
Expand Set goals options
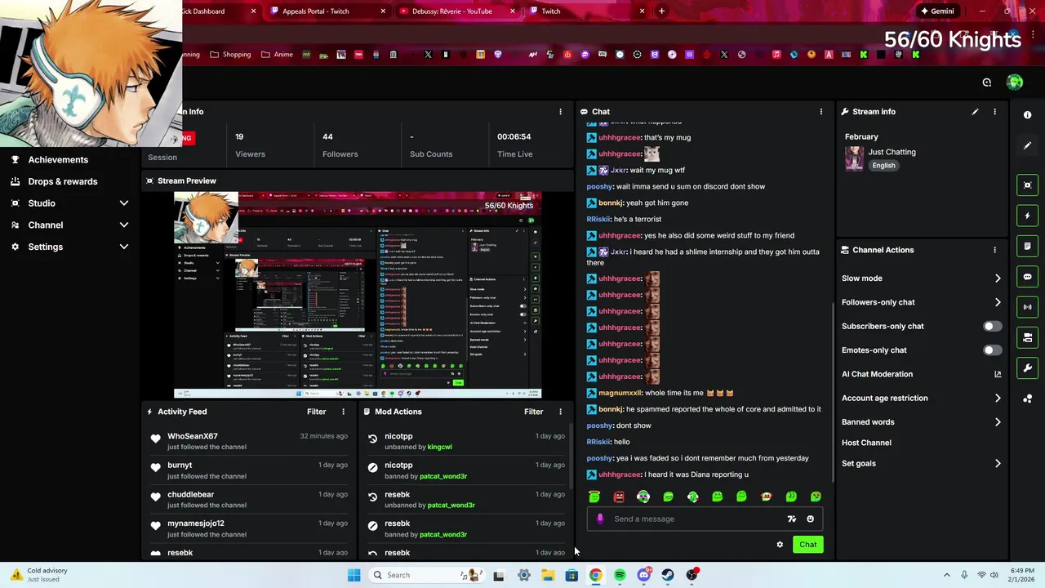[x=998, y=464]
